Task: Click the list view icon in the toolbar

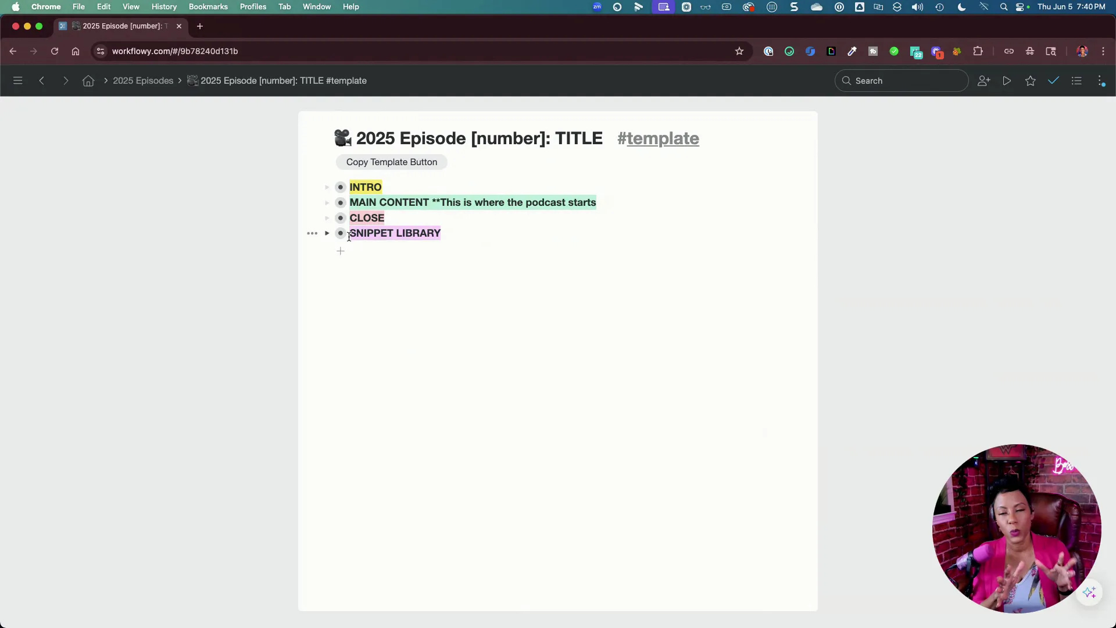Action: click(x=1076, y=81)
